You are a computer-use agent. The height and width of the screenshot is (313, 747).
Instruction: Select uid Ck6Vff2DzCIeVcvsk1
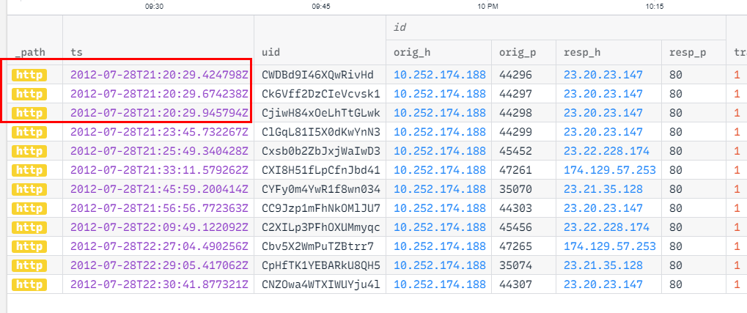(x=321, y=94)
